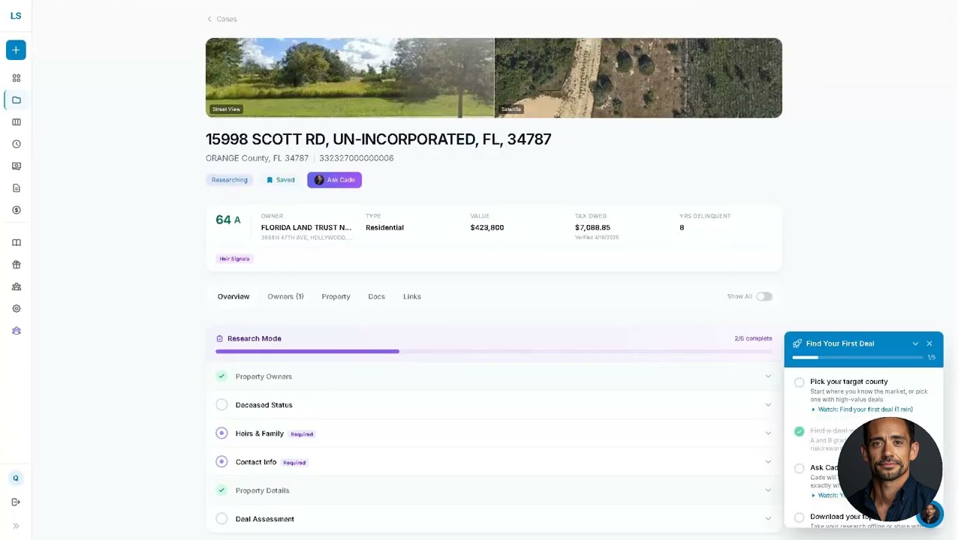Toggle Heirs & Family completion circle
The image size is (961, 540).
click(221, 433)
